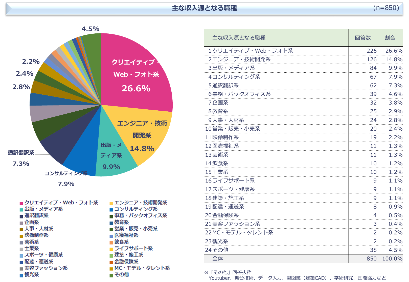Select table row 配達・運送系
Viewport: 409px width, 282px height.
(303, 207)
